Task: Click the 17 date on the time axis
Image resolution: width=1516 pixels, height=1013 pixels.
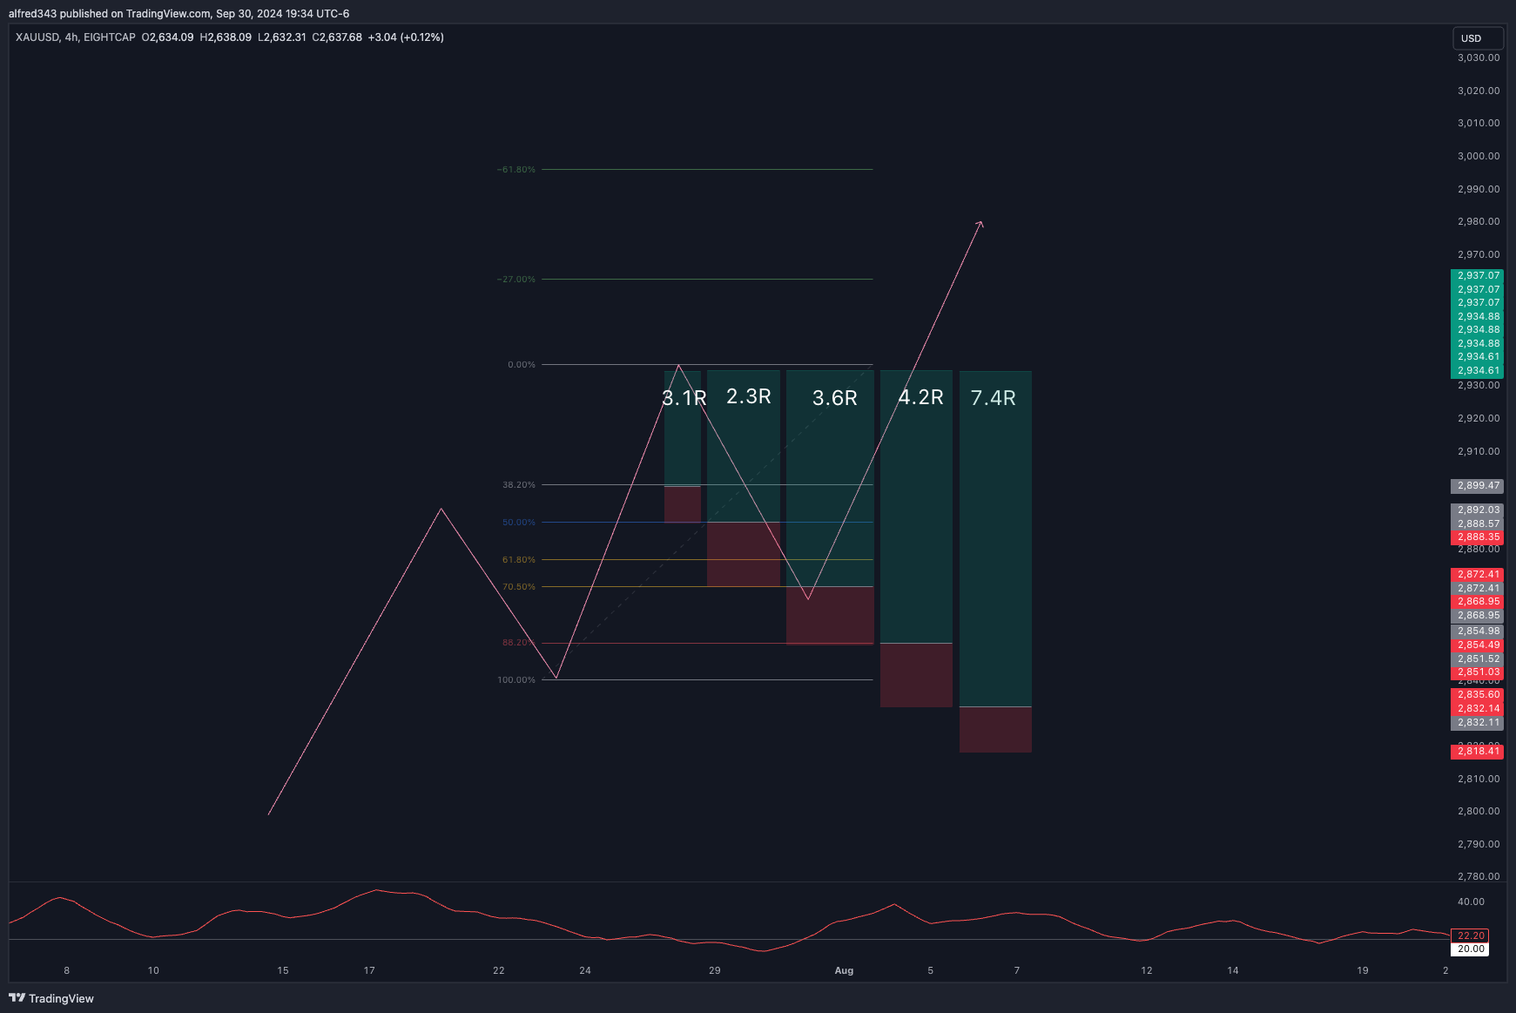Action: pos(369,970)
